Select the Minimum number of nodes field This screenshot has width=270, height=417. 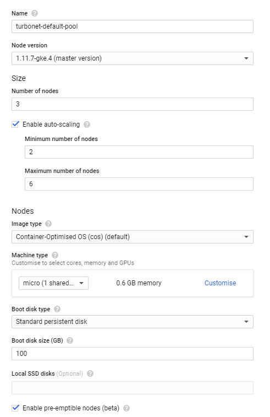pyautogui.click(x=139, y=152)
